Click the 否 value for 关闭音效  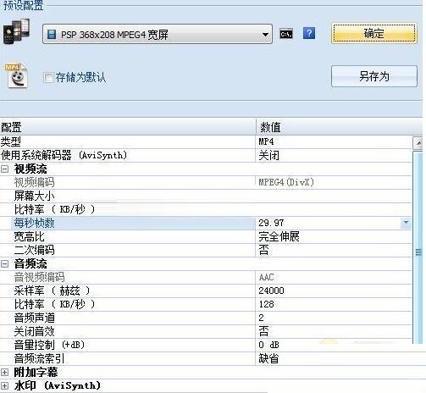263,331
